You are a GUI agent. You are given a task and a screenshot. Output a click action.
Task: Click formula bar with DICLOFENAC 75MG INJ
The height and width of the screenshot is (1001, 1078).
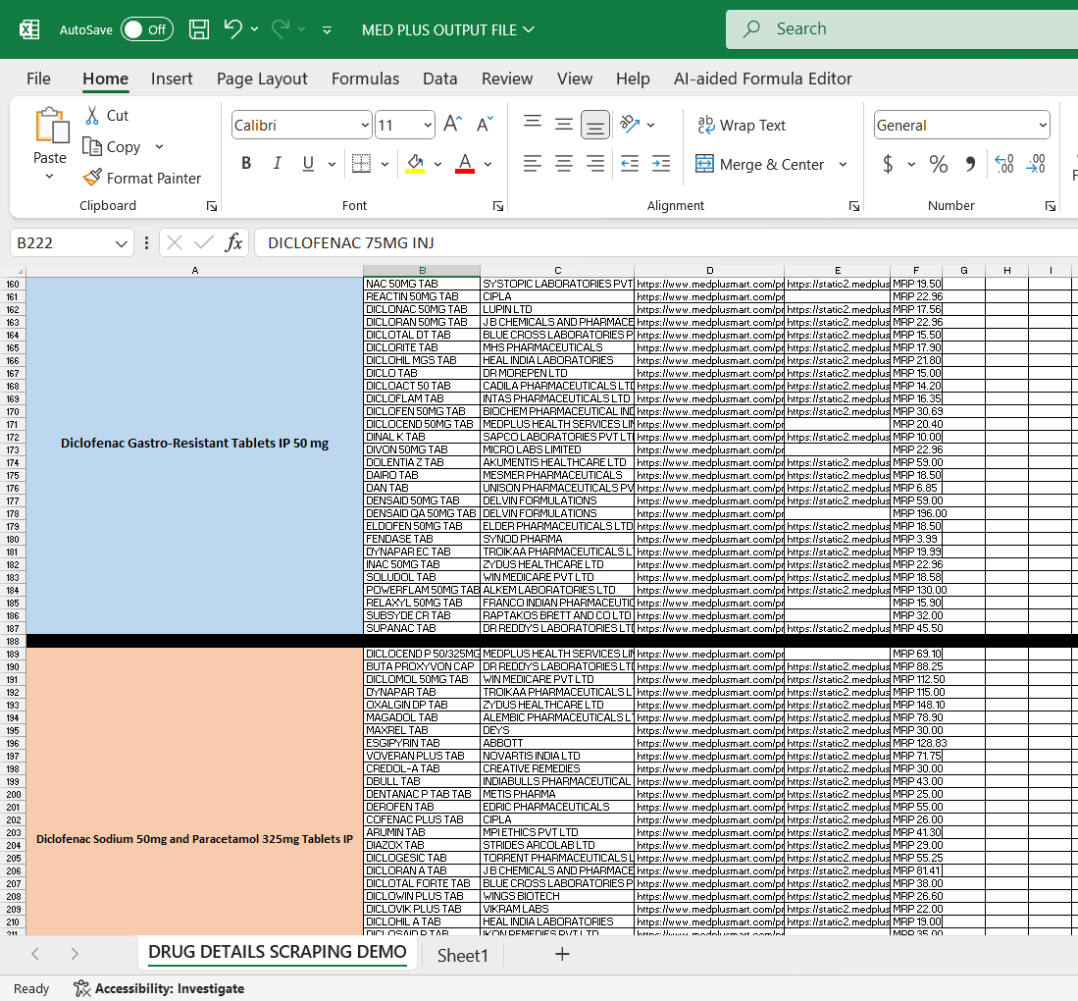click(665, 242)
